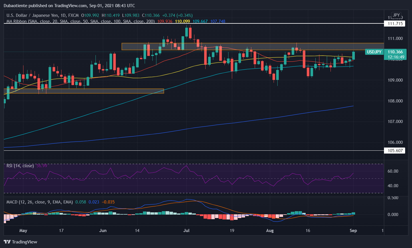Click the MACD axis level 0.000
412x248 pixels.
[x=393, y=215]
